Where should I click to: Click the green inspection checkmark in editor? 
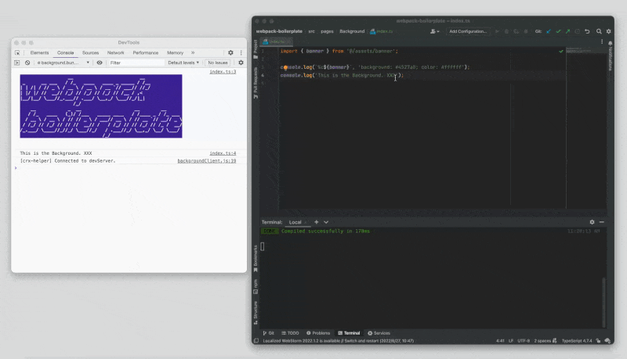561,51
